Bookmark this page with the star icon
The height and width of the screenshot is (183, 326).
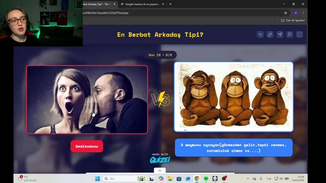tap(286, 13)
